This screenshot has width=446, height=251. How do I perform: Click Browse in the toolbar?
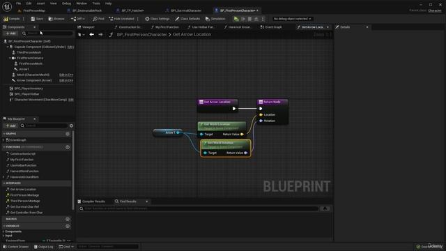click(x=56, y=19)
